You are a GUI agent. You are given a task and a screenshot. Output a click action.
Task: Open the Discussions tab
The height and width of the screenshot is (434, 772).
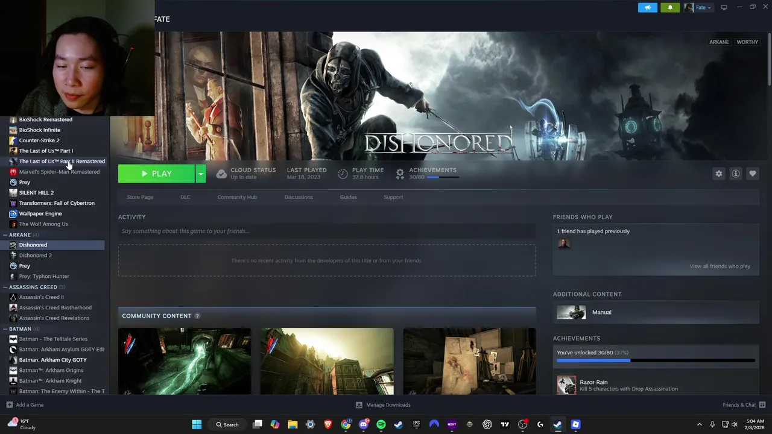(x=299, y=197)
